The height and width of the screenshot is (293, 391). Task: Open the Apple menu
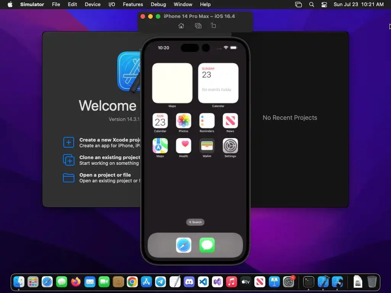click(x=10, y=4)
